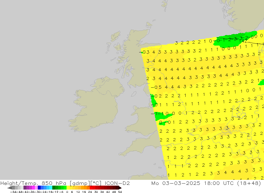Click the '42' legend scale value

(x=108, y=192)
